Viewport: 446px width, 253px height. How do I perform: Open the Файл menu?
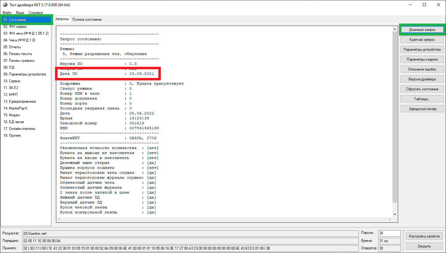pos(7,13)
